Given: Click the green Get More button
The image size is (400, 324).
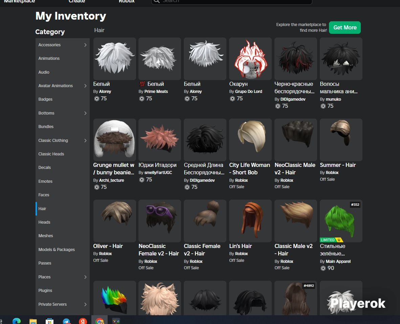Looking at the screenshot, I should click(345, 27).
